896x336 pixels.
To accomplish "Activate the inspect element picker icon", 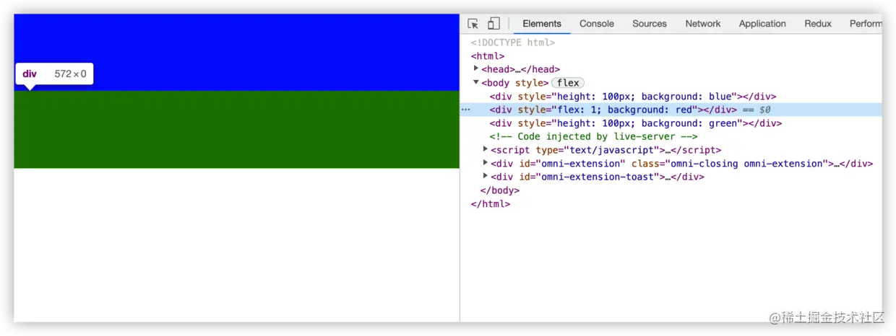I will point(473,24).
